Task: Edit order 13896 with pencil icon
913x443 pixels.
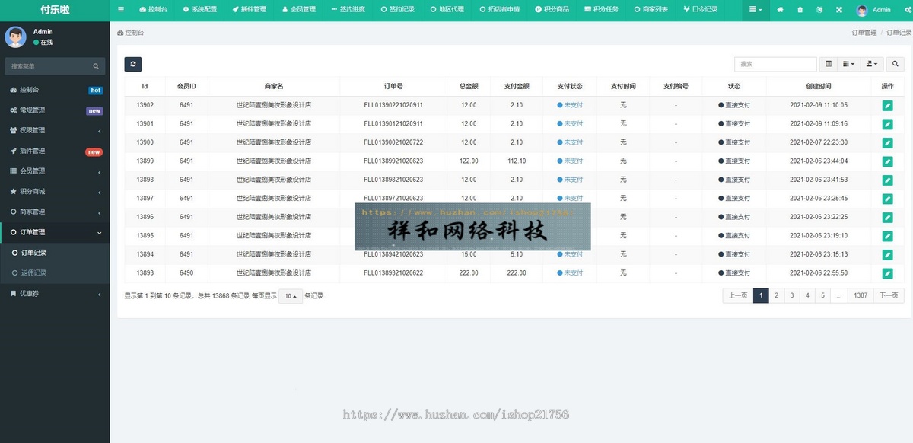Action: click(887, 217)
